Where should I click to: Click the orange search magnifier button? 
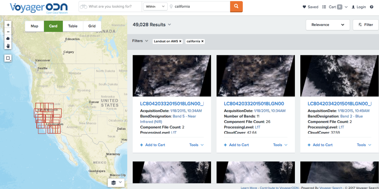[236, 6]
